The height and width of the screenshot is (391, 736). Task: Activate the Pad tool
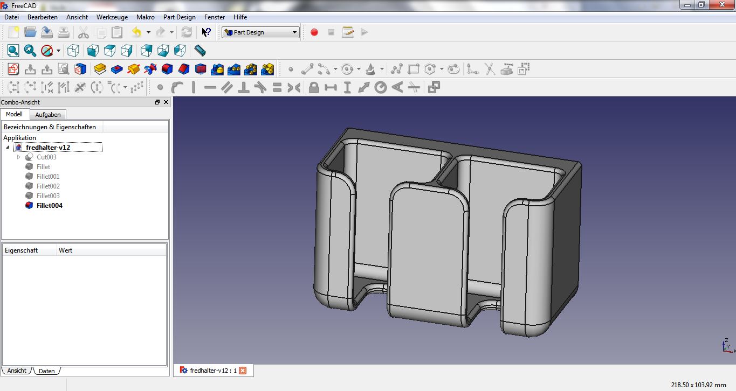[x=99, y=69]
